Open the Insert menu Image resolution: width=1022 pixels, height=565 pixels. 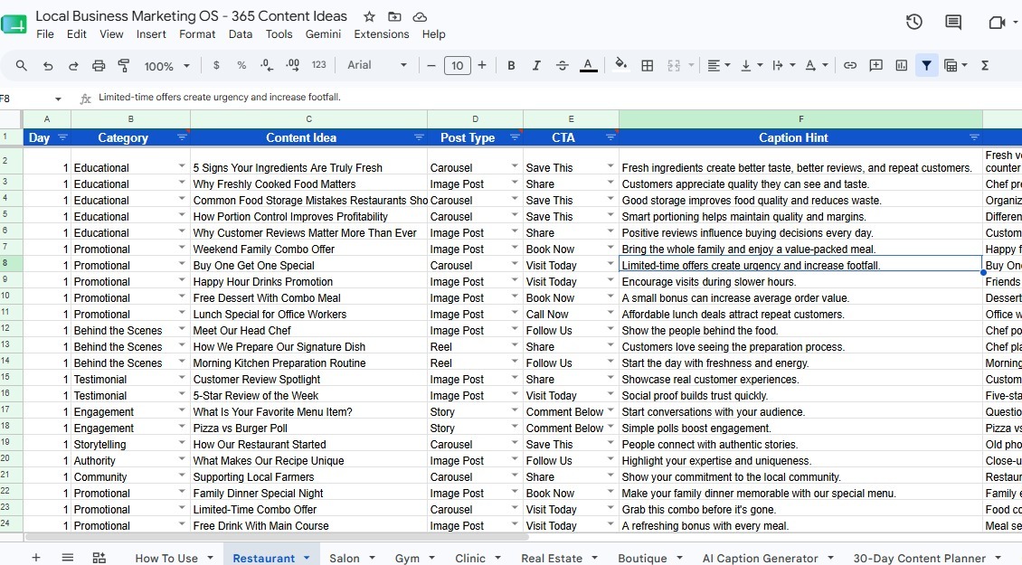150,33
